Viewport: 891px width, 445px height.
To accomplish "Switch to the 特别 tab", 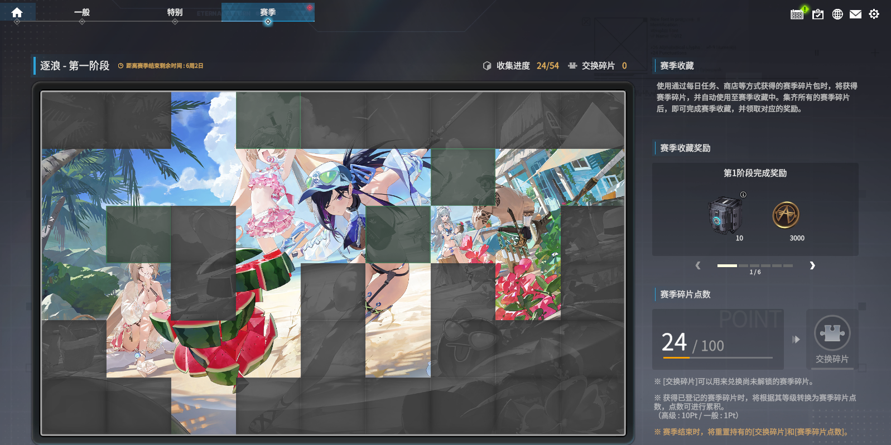I will 175,12.
